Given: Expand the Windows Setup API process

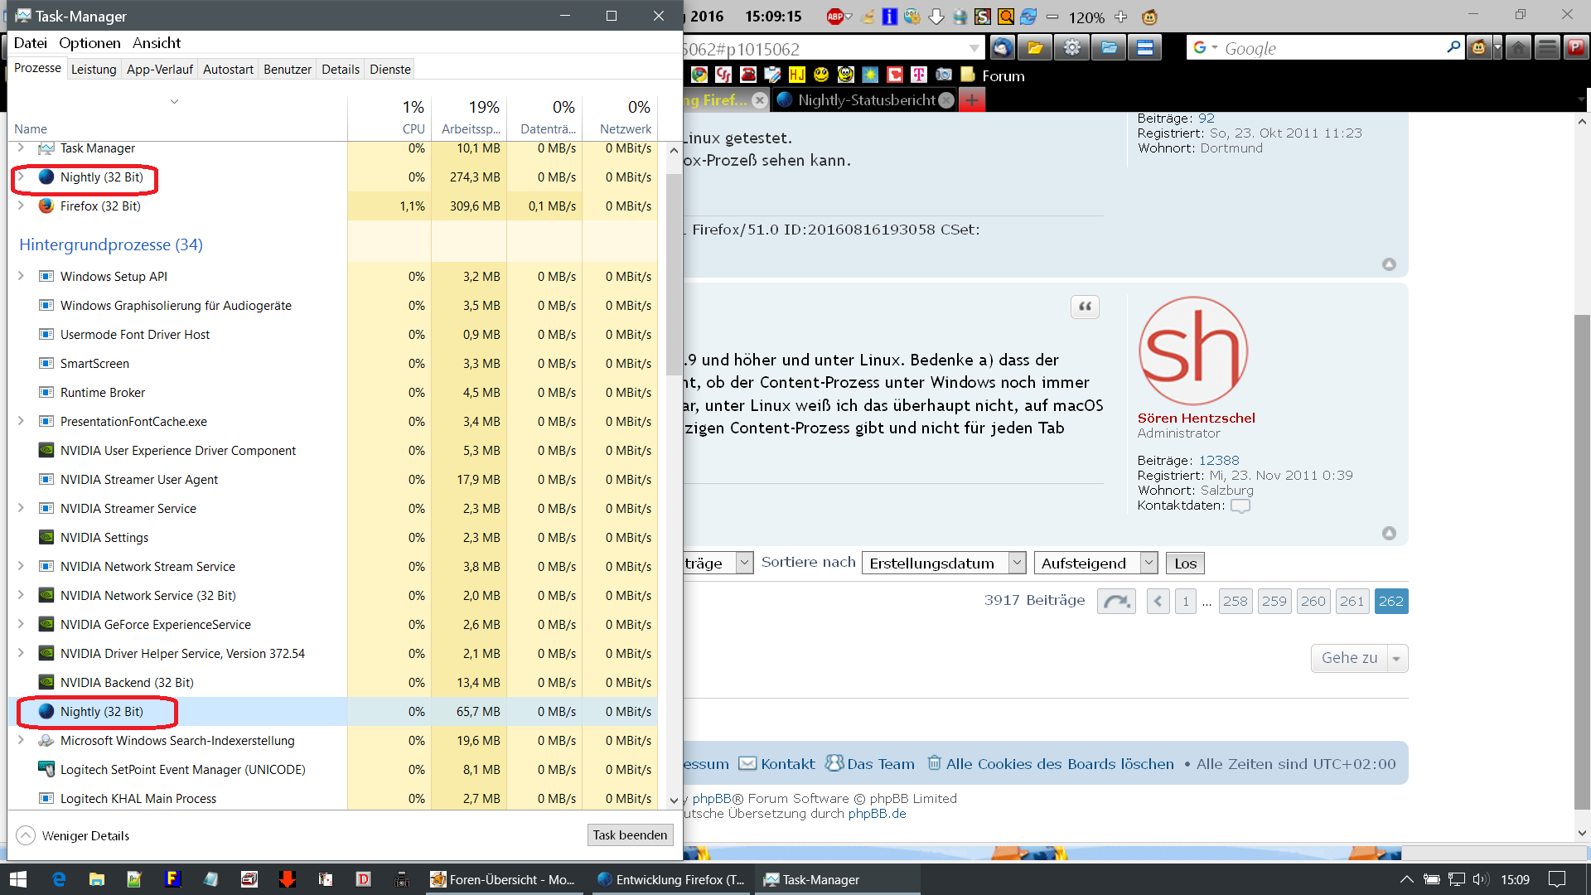Looking at the screenshot, I should 22,276.
